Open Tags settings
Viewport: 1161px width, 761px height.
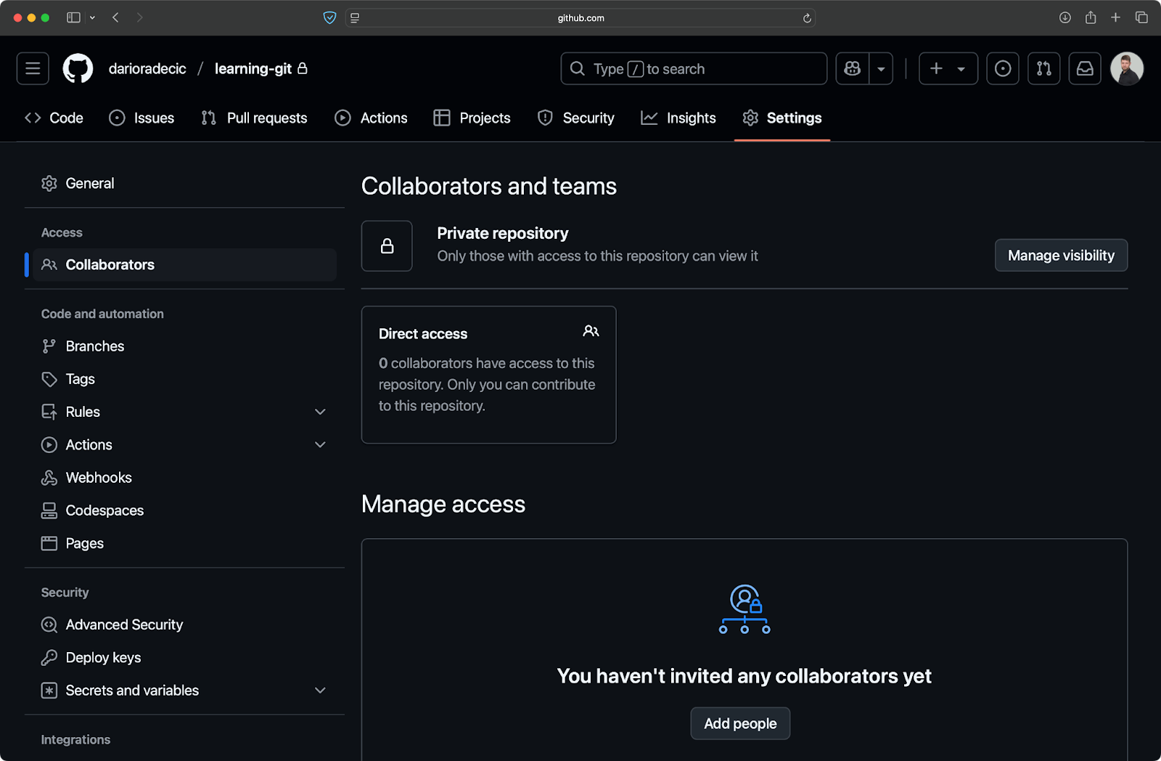point(184,379)
